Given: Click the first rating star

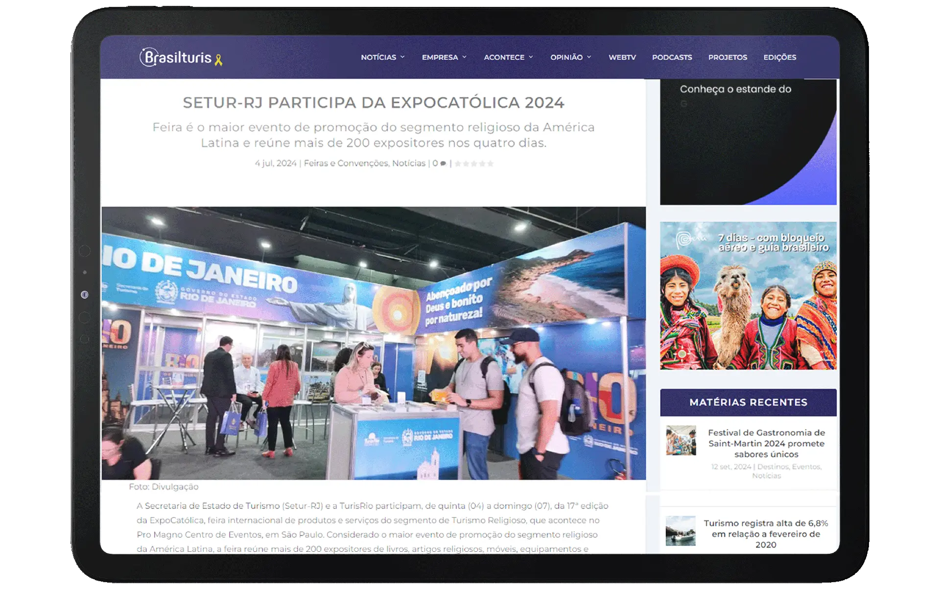Looking at the screenshot, I should (458, 164).
